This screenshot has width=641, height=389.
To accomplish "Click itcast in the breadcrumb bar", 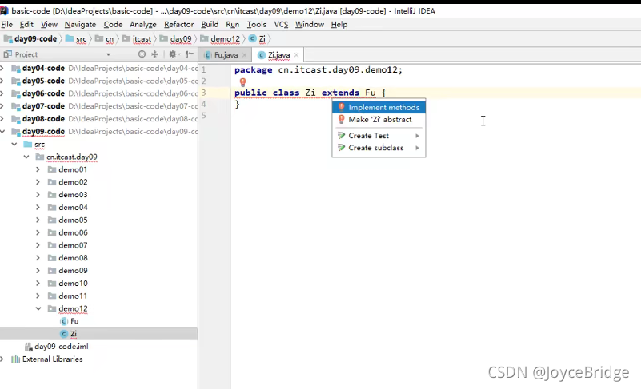I will click(142, 39).
